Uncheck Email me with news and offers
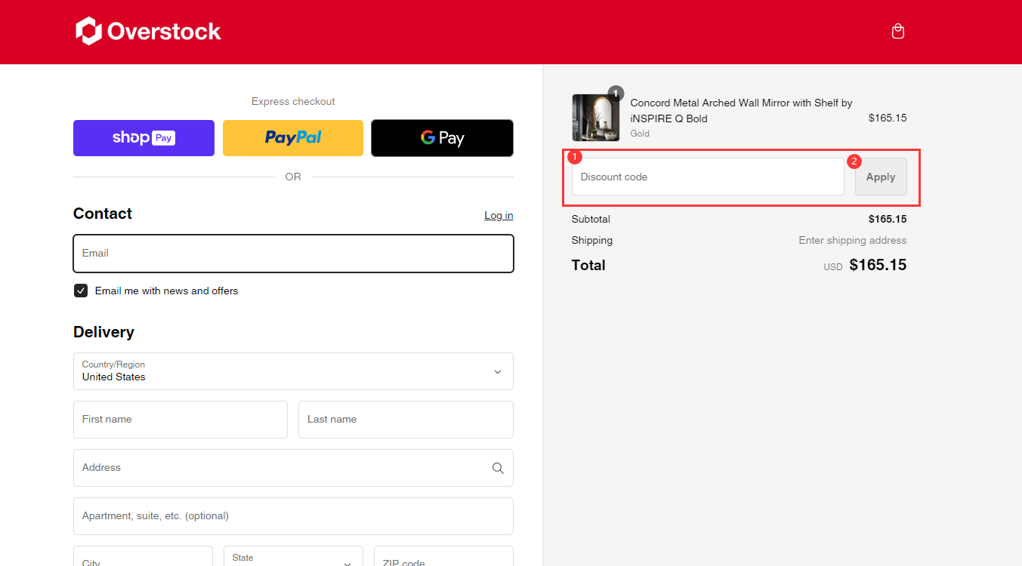Image resolution: width=1022 pixels, height=566 pixels. coord(81,291)
